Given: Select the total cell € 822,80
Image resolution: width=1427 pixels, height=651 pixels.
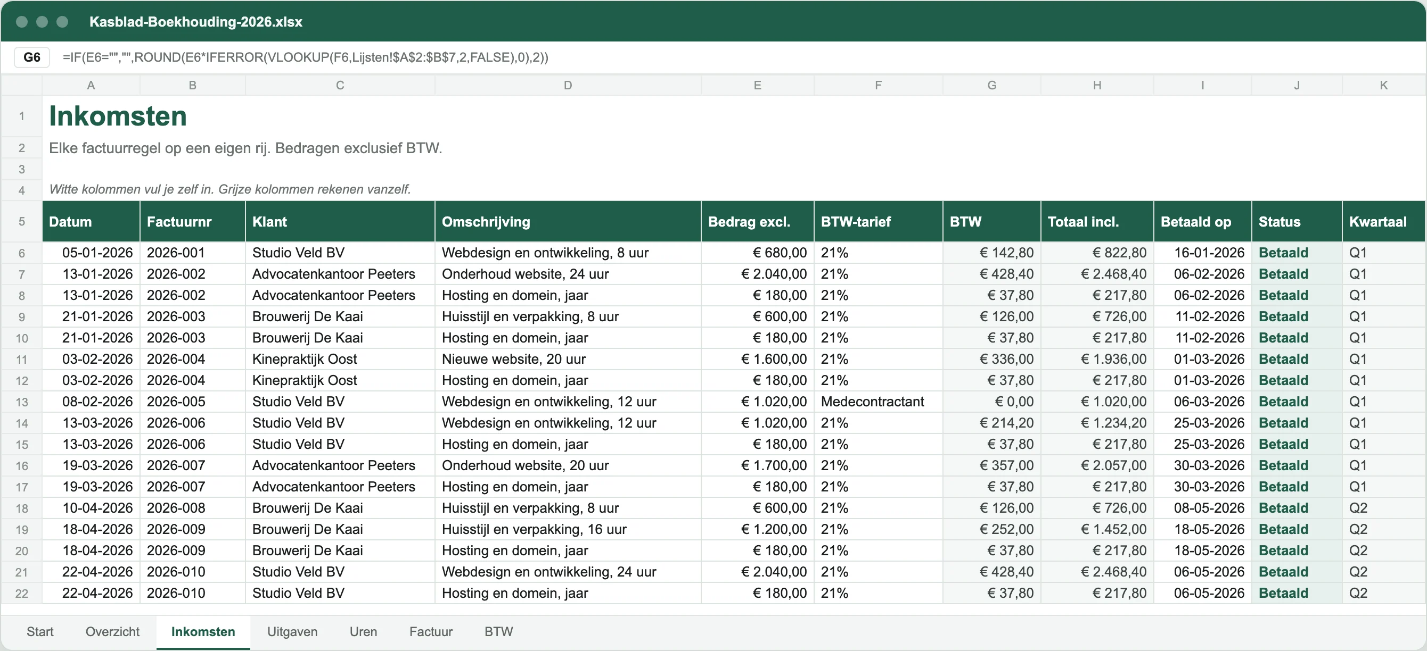Looking at the screenshot, I should (1097, 253).
